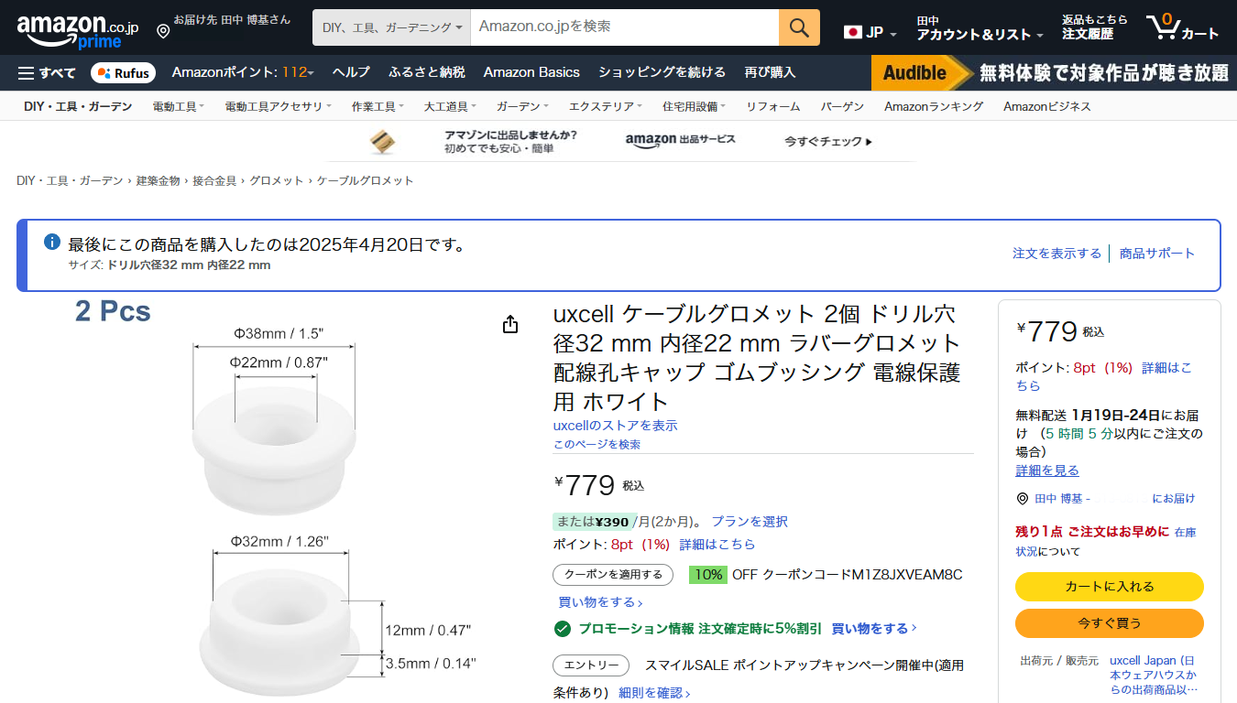
Task: Open the shopping cart icon
Action: pyautogui.click(x=1182, y=27)
